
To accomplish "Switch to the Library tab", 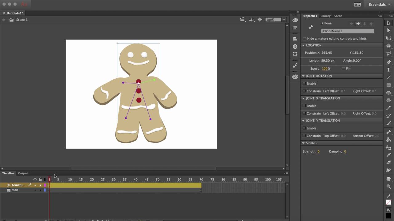I will pyautogui.click(x=325, y=16).
